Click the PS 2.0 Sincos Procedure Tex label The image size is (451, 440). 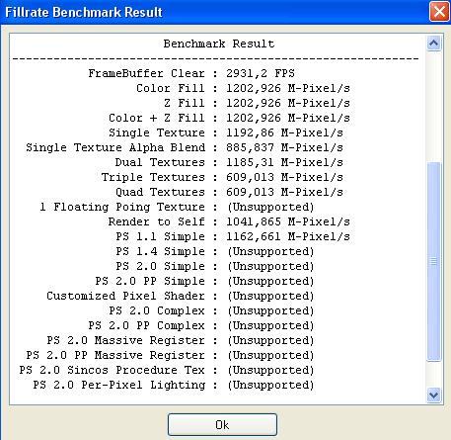click(112, 370)
